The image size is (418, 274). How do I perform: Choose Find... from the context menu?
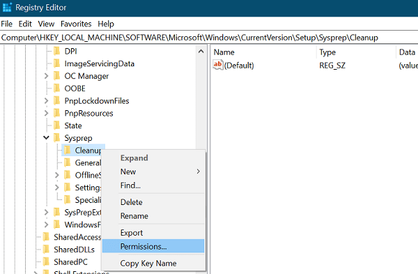click(153, 185)
